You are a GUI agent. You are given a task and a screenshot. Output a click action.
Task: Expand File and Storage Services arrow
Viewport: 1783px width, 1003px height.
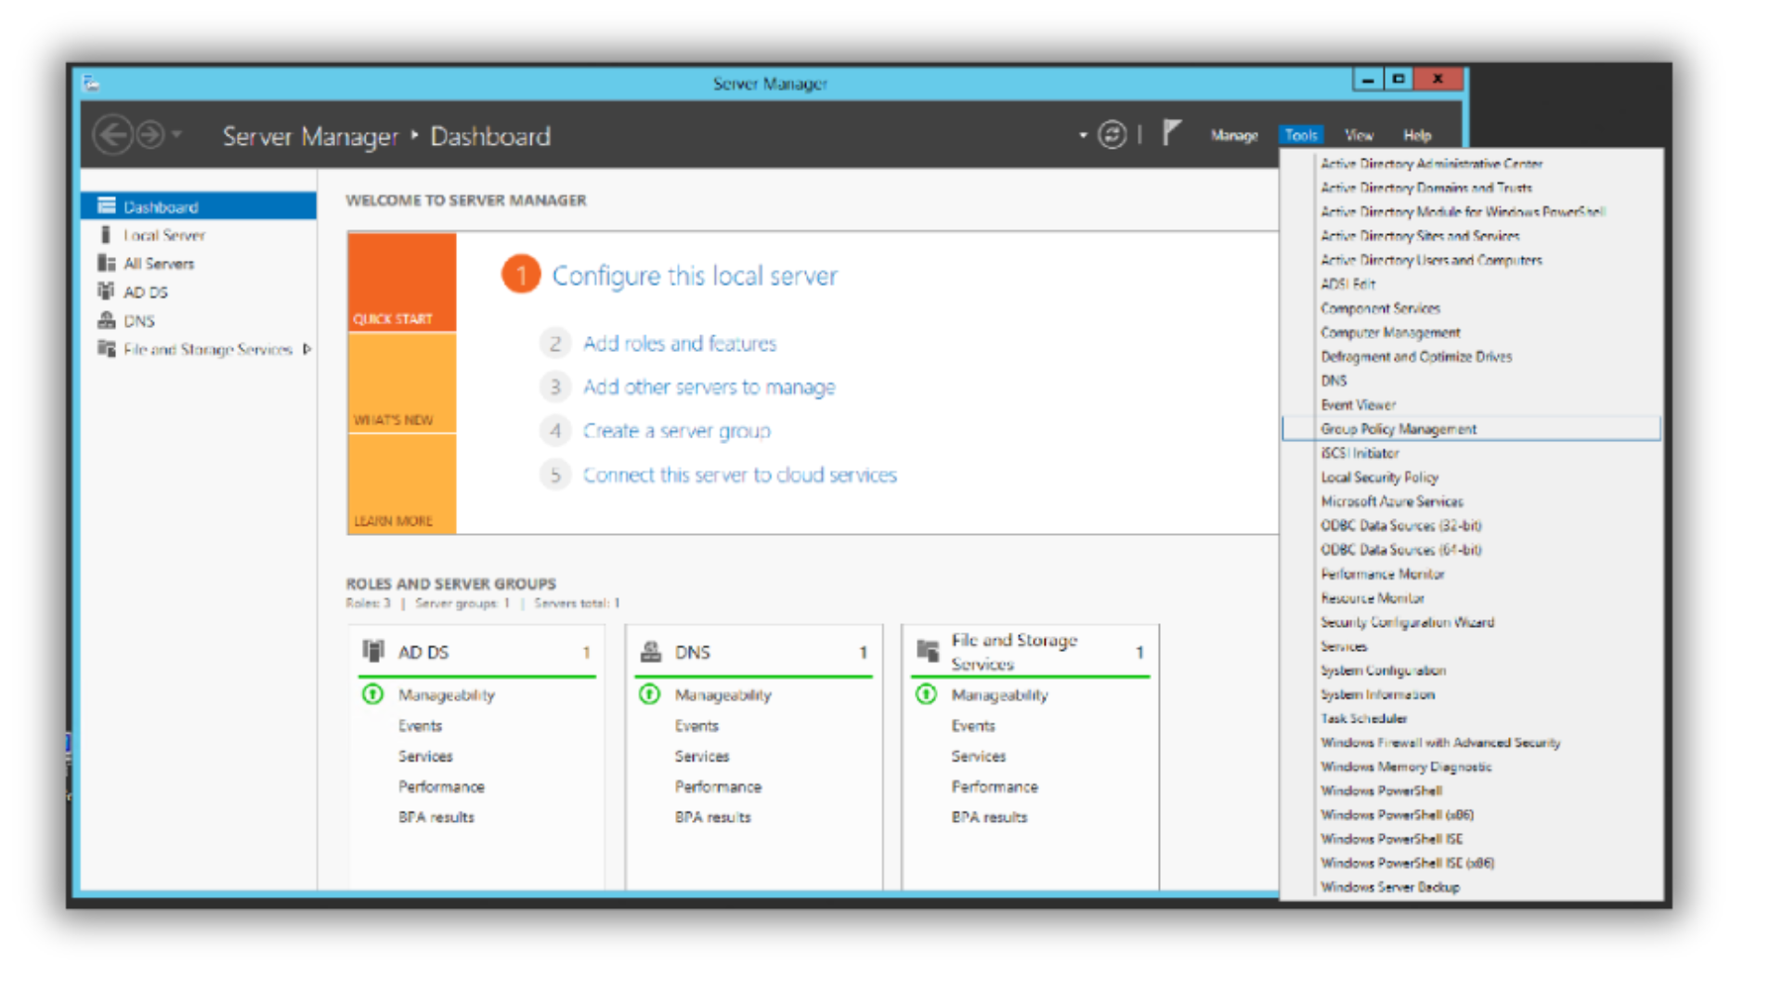[307, 349]
